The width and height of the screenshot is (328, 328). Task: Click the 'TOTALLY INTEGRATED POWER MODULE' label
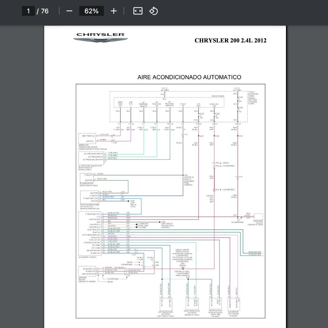click(x=253, y=98)
